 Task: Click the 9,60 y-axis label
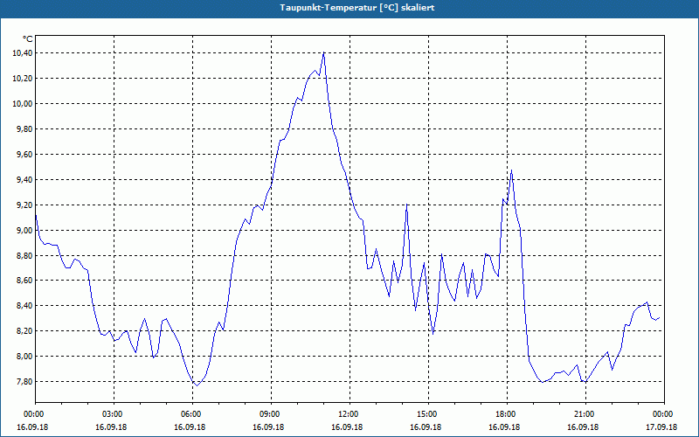(25, 155)
